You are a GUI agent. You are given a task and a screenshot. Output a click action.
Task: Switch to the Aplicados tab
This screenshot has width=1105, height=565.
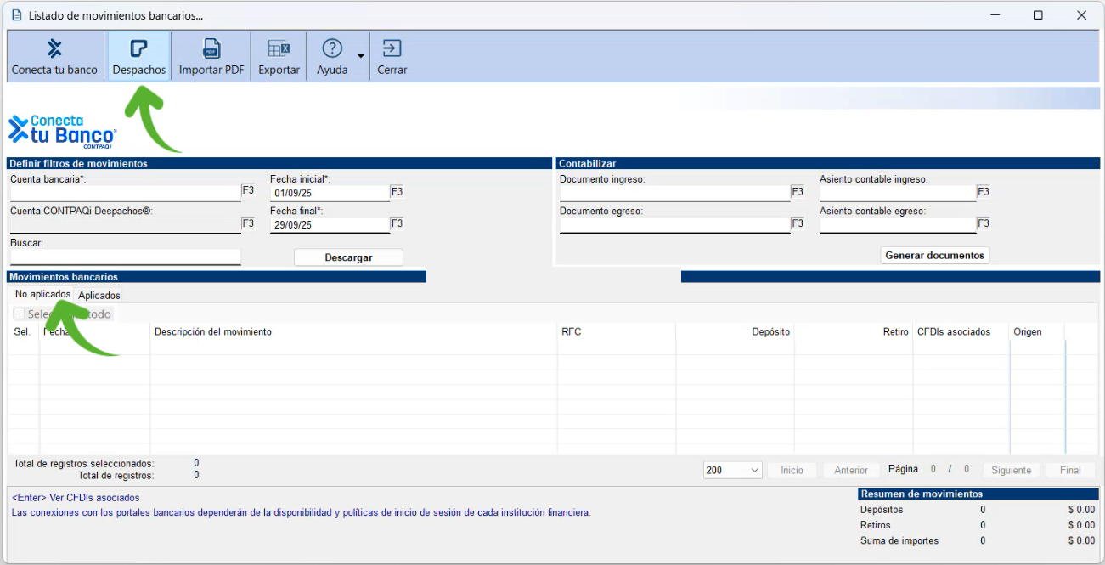[99, 296]
